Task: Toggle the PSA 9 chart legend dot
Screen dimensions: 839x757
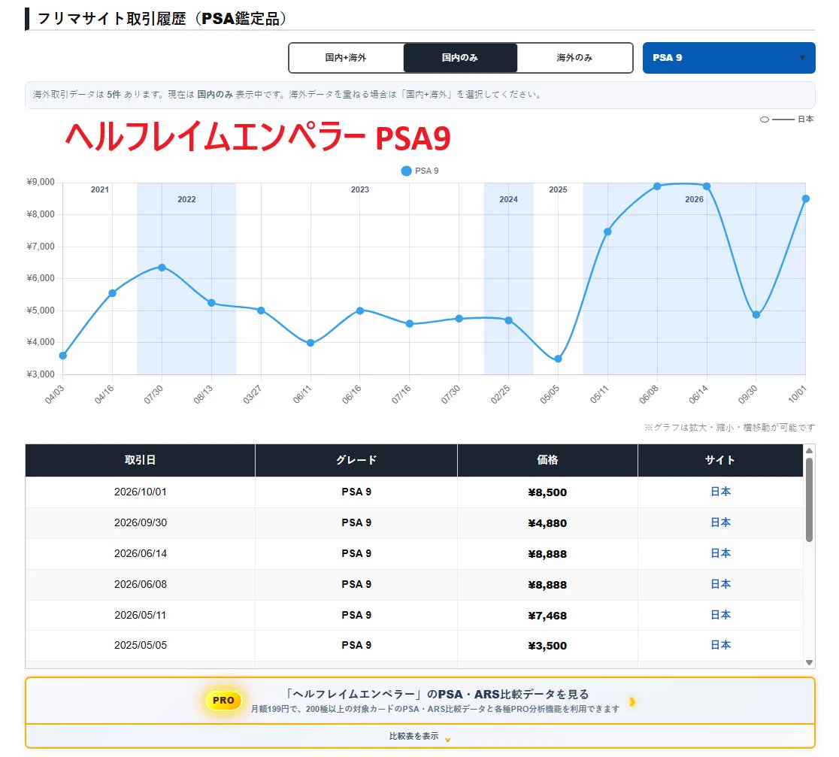Action: [406, 171]
